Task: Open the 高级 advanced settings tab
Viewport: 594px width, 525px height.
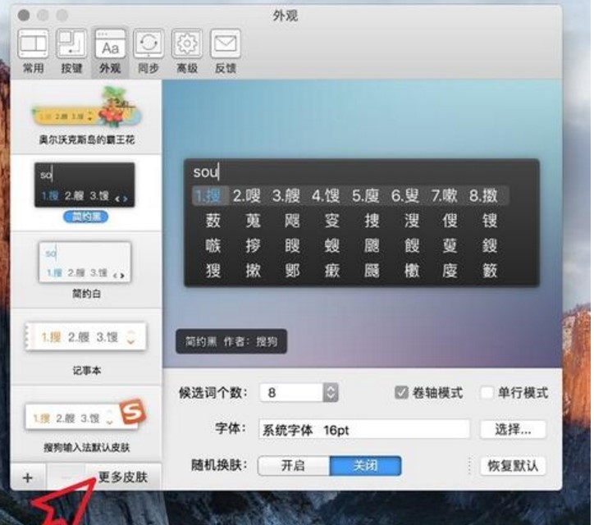Action: [x=187, y=51]
